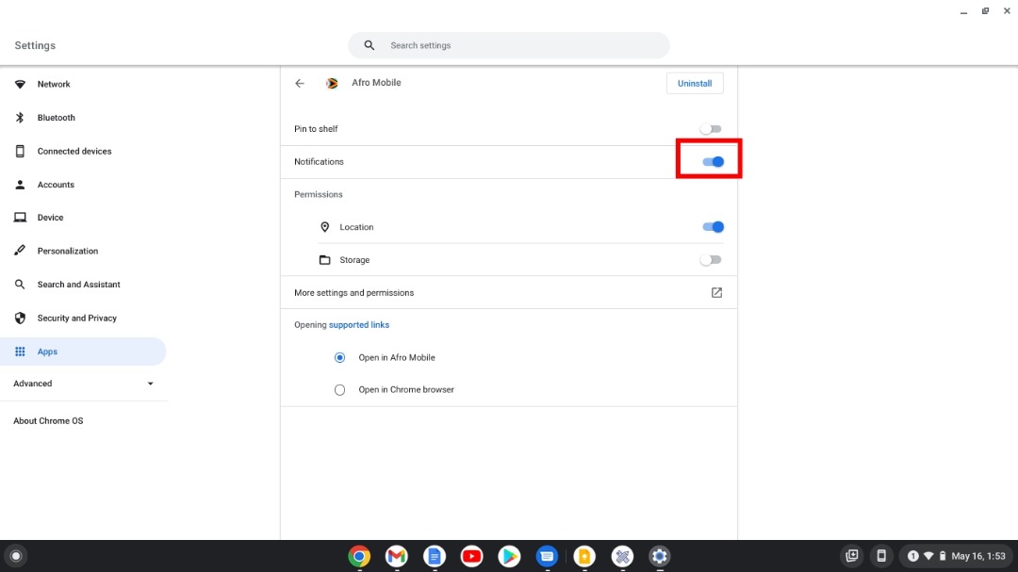Open Messages app from the shelf

547,556
